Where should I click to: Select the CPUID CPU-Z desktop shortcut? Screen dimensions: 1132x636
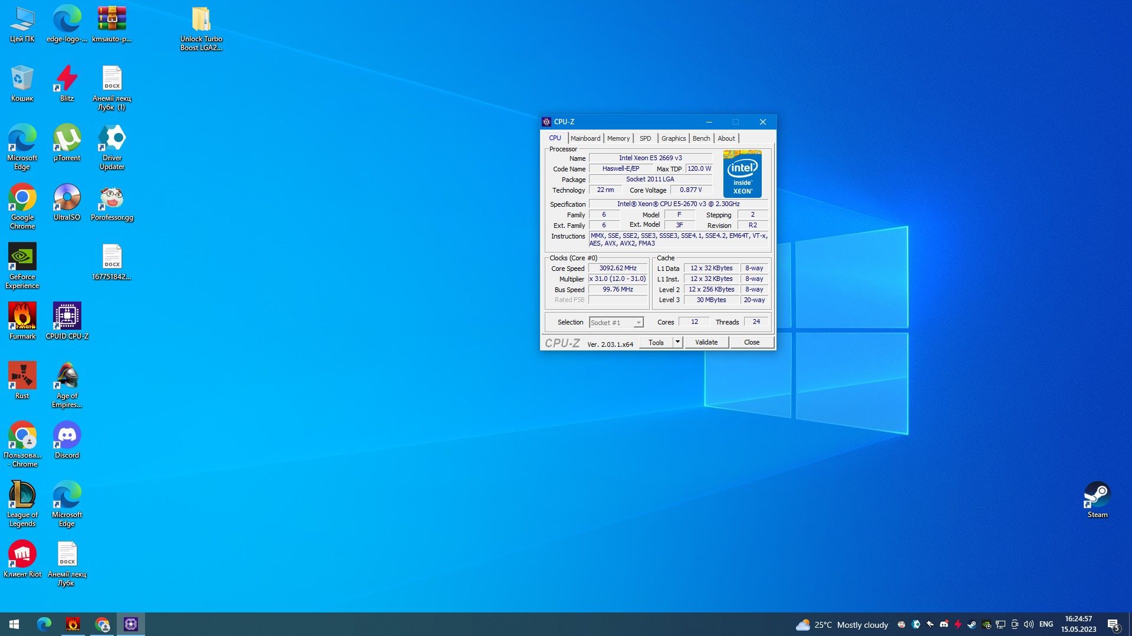click(x=67, y=322)
